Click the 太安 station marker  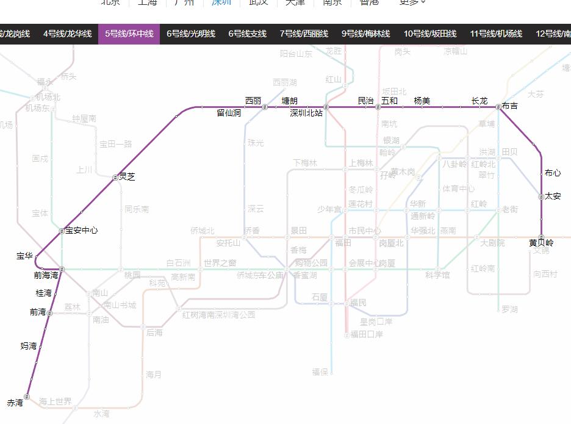pyautogui.click(x=541, y=196)
